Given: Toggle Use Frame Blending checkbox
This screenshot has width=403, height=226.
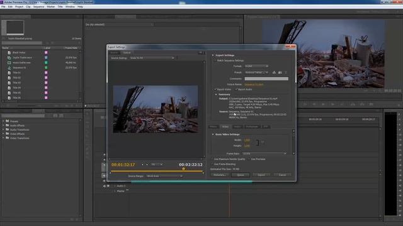Looking at the screenshot, I should (212, 164).
